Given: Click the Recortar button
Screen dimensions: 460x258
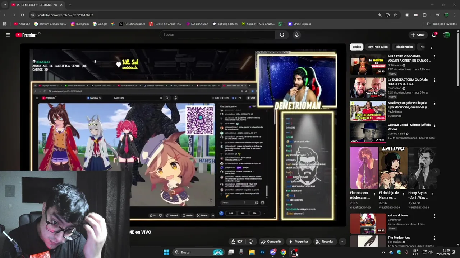Looking at the screenshot, I should tap(325, 242).
